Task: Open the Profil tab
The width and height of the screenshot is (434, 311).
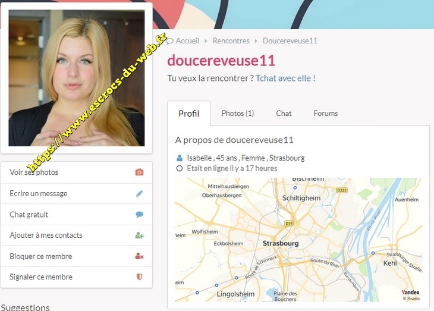Action: [188, 114]
